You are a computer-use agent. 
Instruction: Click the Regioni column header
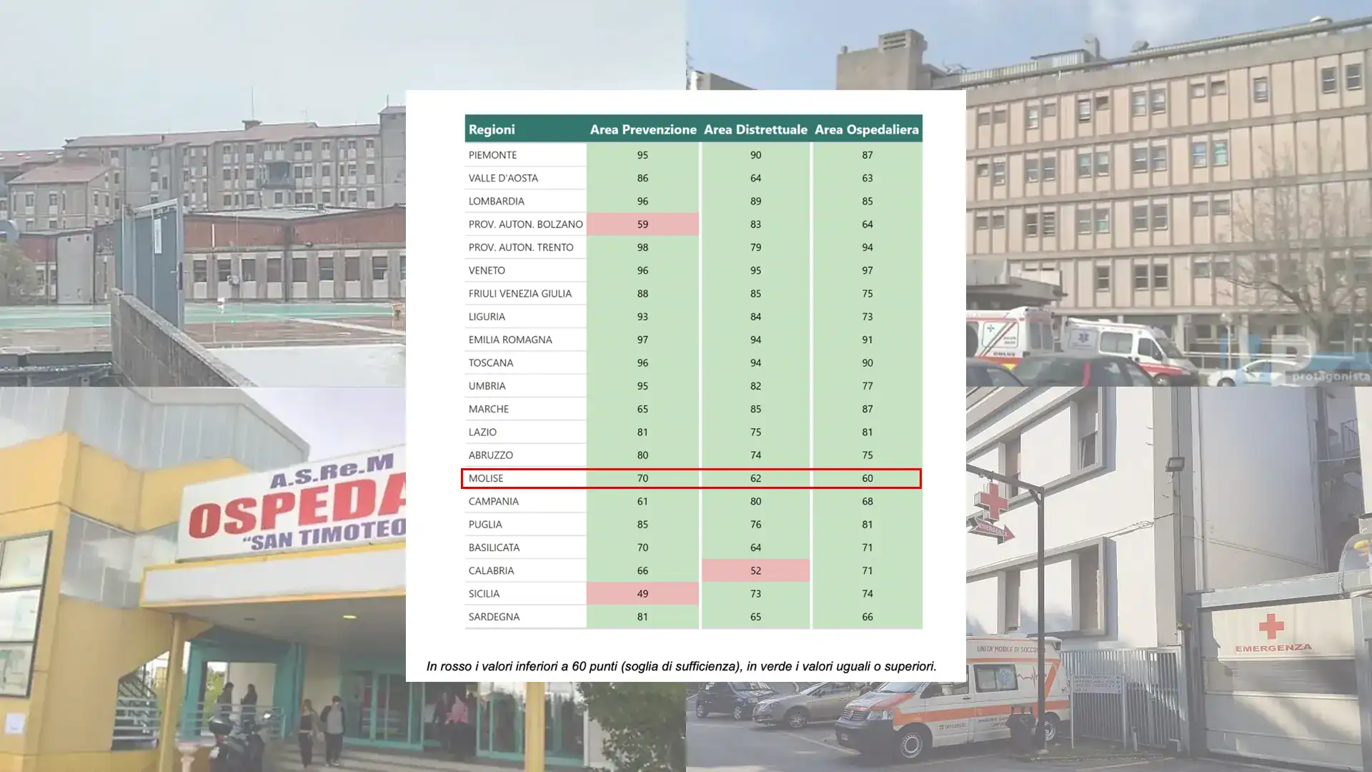(x=492, y=129)
